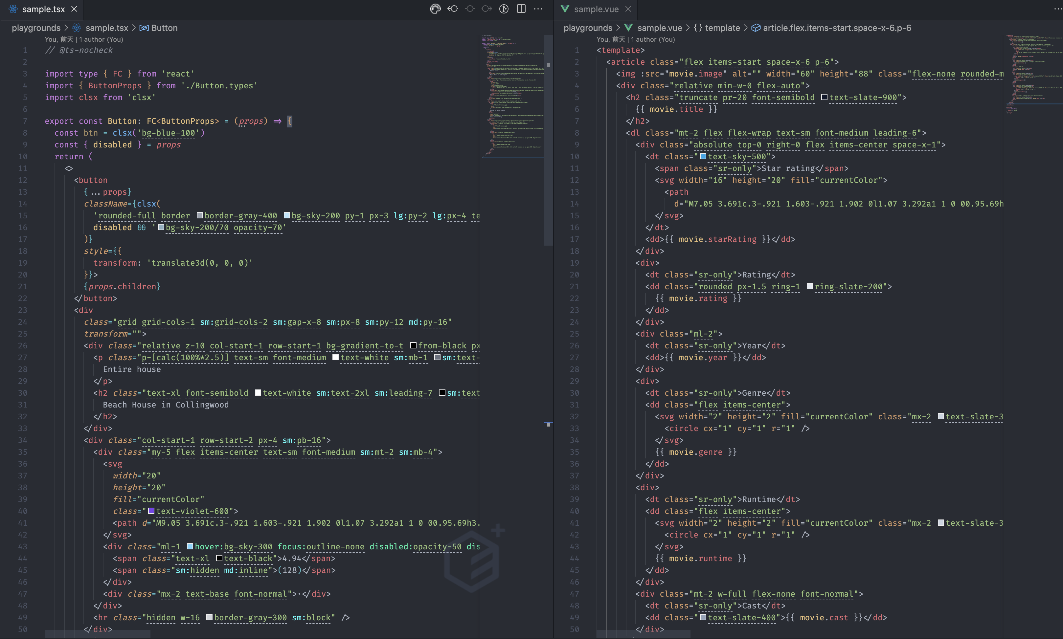1063x639 pixels.
Task: Click the next change arrow-circle icon
Action: (x=487, y=9)
